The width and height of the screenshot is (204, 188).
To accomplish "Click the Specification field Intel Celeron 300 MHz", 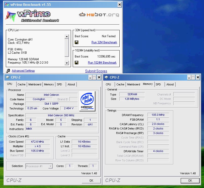I will (61, 115).
